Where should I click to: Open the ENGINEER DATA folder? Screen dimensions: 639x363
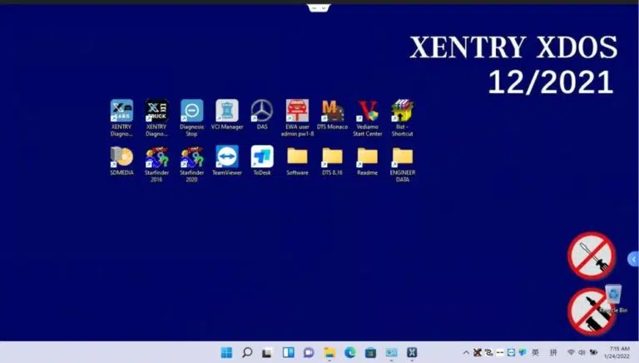(403, 157)
